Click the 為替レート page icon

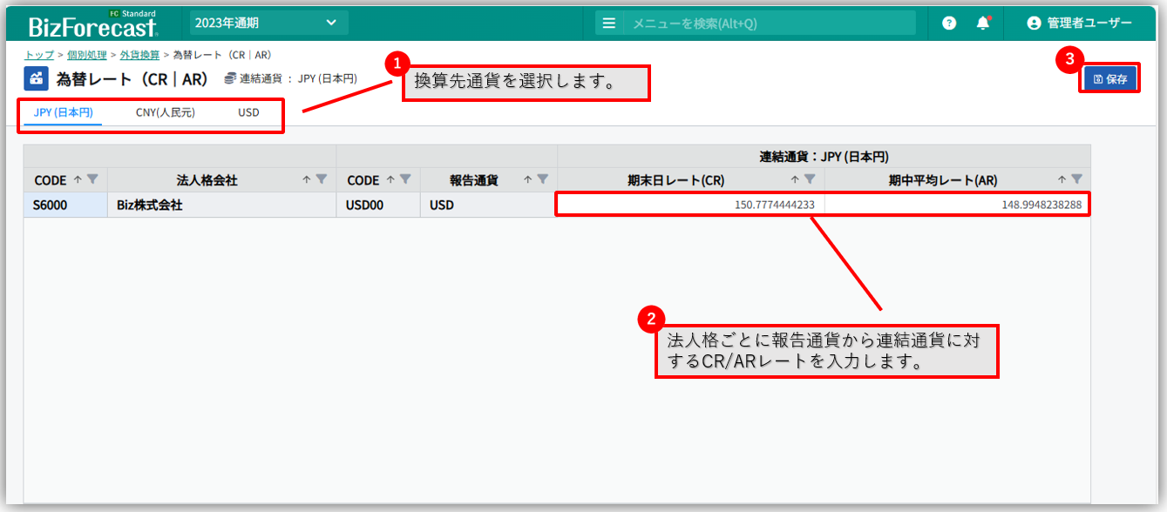point(36,79)
